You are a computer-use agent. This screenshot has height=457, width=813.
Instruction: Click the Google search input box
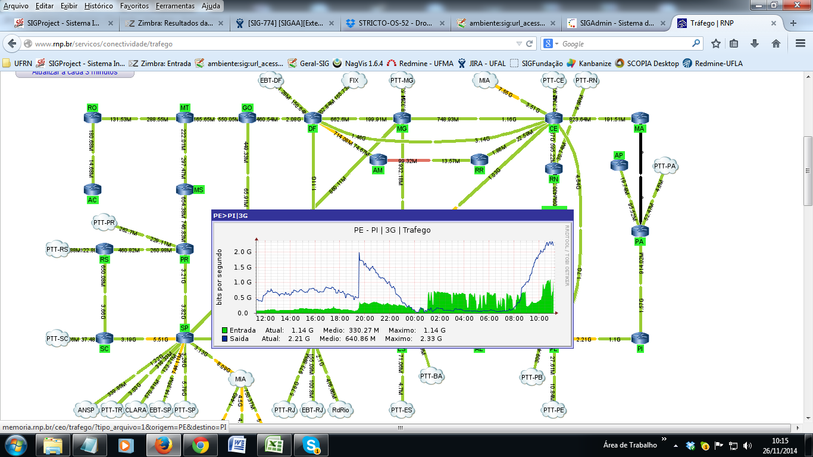point(625,44)
